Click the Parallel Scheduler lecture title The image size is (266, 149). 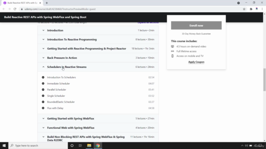point(57,90)
